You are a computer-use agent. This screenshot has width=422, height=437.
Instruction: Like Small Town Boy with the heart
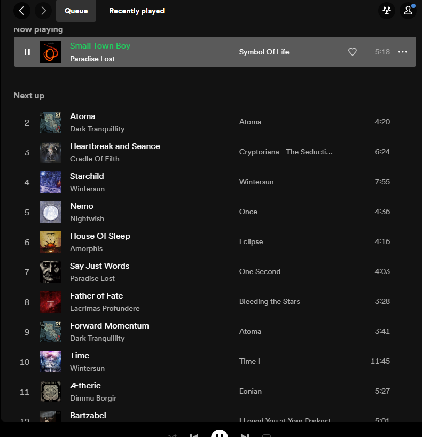tap(353, 52)
